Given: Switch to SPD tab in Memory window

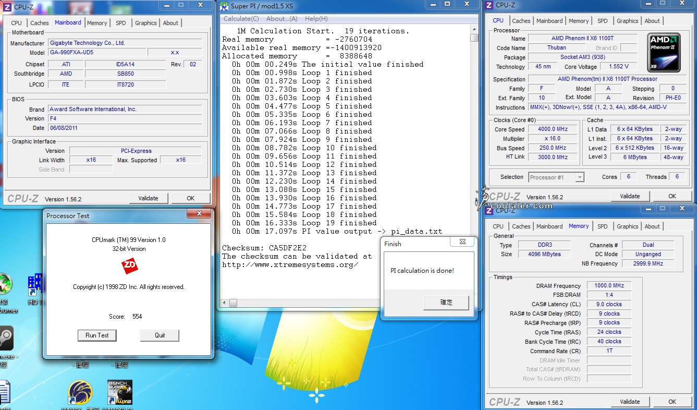Looking at the screenshot, I should [x=603, y=226].
